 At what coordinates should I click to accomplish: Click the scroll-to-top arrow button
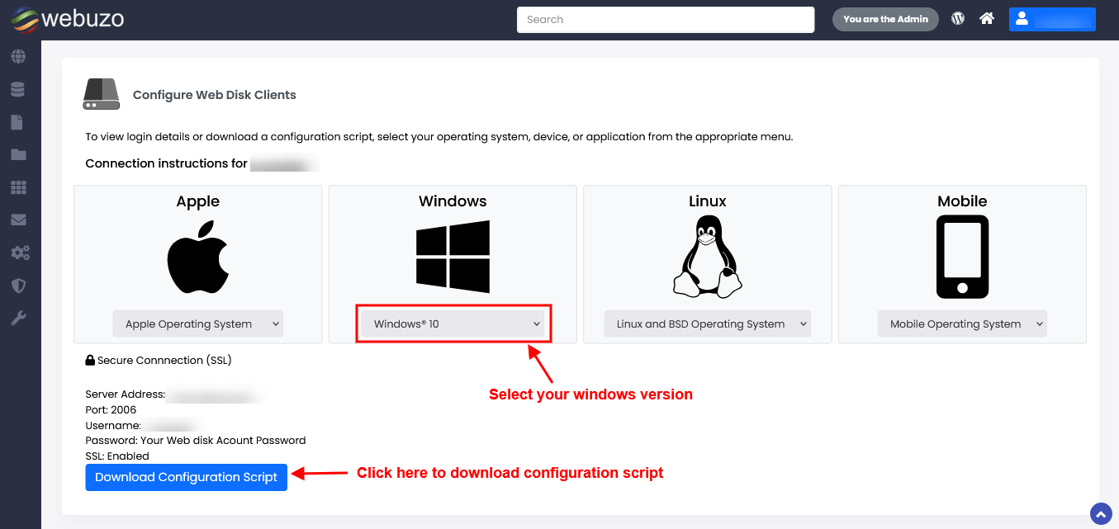[x=1100, y=513]
